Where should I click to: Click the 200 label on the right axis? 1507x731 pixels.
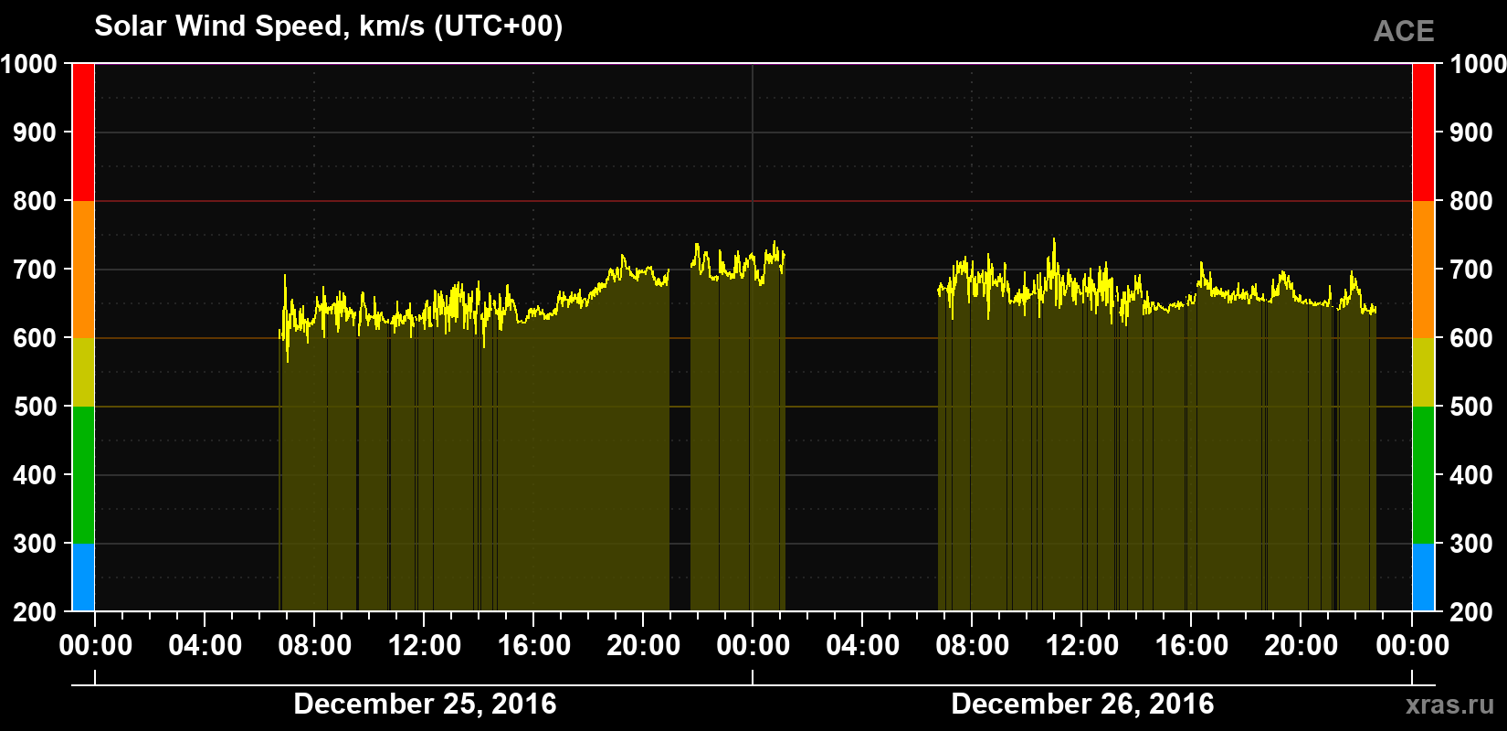(x=1471, y=612)
